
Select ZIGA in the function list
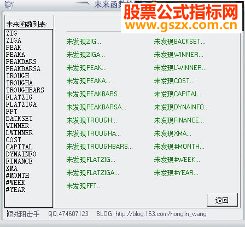(14, 40)
